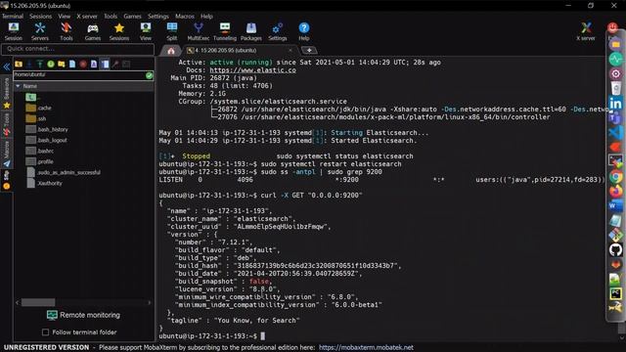Click the red Exit power icon
This screenshot has width=626, height=352.
(x=612, y=27)
